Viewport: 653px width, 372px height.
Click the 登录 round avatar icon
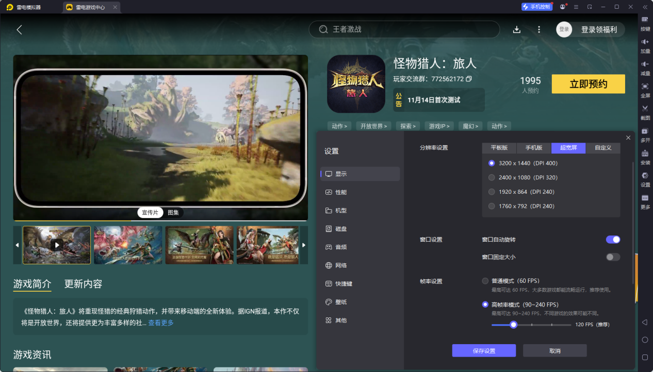[x=564, y=29]
